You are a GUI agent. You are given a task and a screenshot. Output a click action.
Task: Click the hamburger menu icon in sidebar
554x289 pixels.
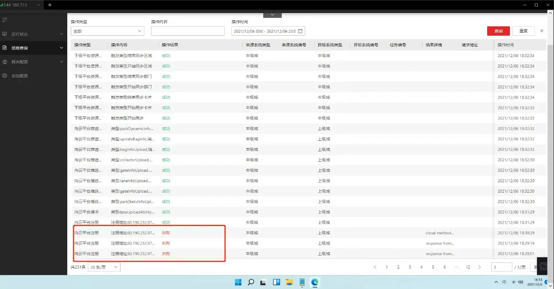tap(5, 20)
